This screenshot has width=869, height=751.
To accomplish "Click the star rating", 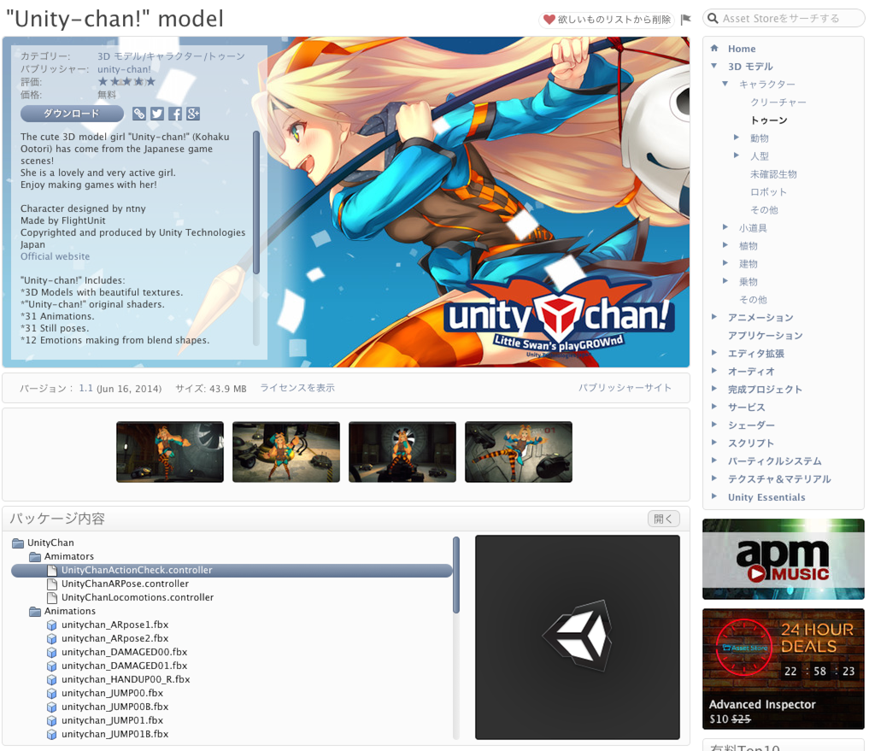I will click(127, 82).
